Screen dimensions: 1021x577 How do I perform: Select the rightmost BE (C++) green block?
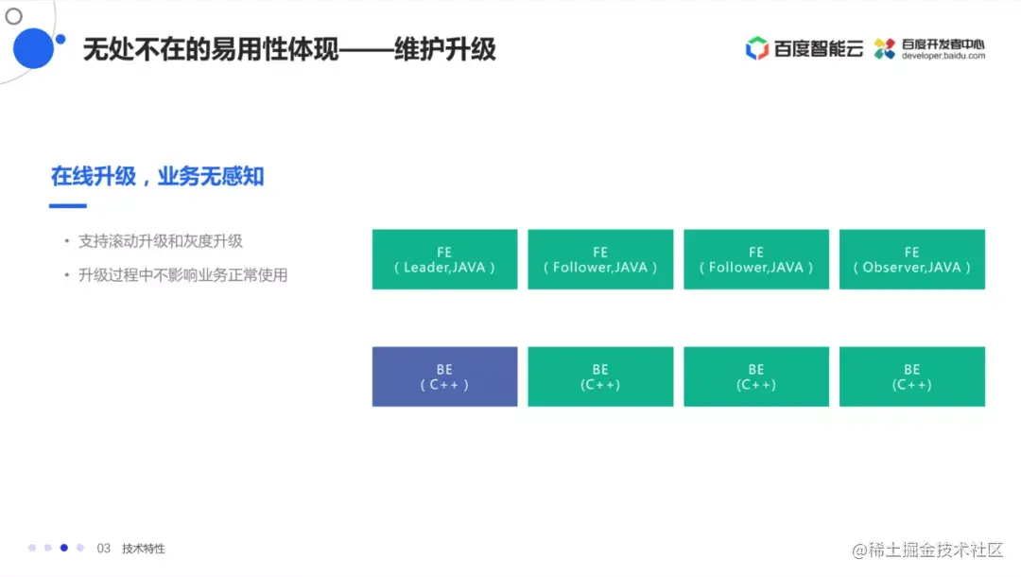911,376
